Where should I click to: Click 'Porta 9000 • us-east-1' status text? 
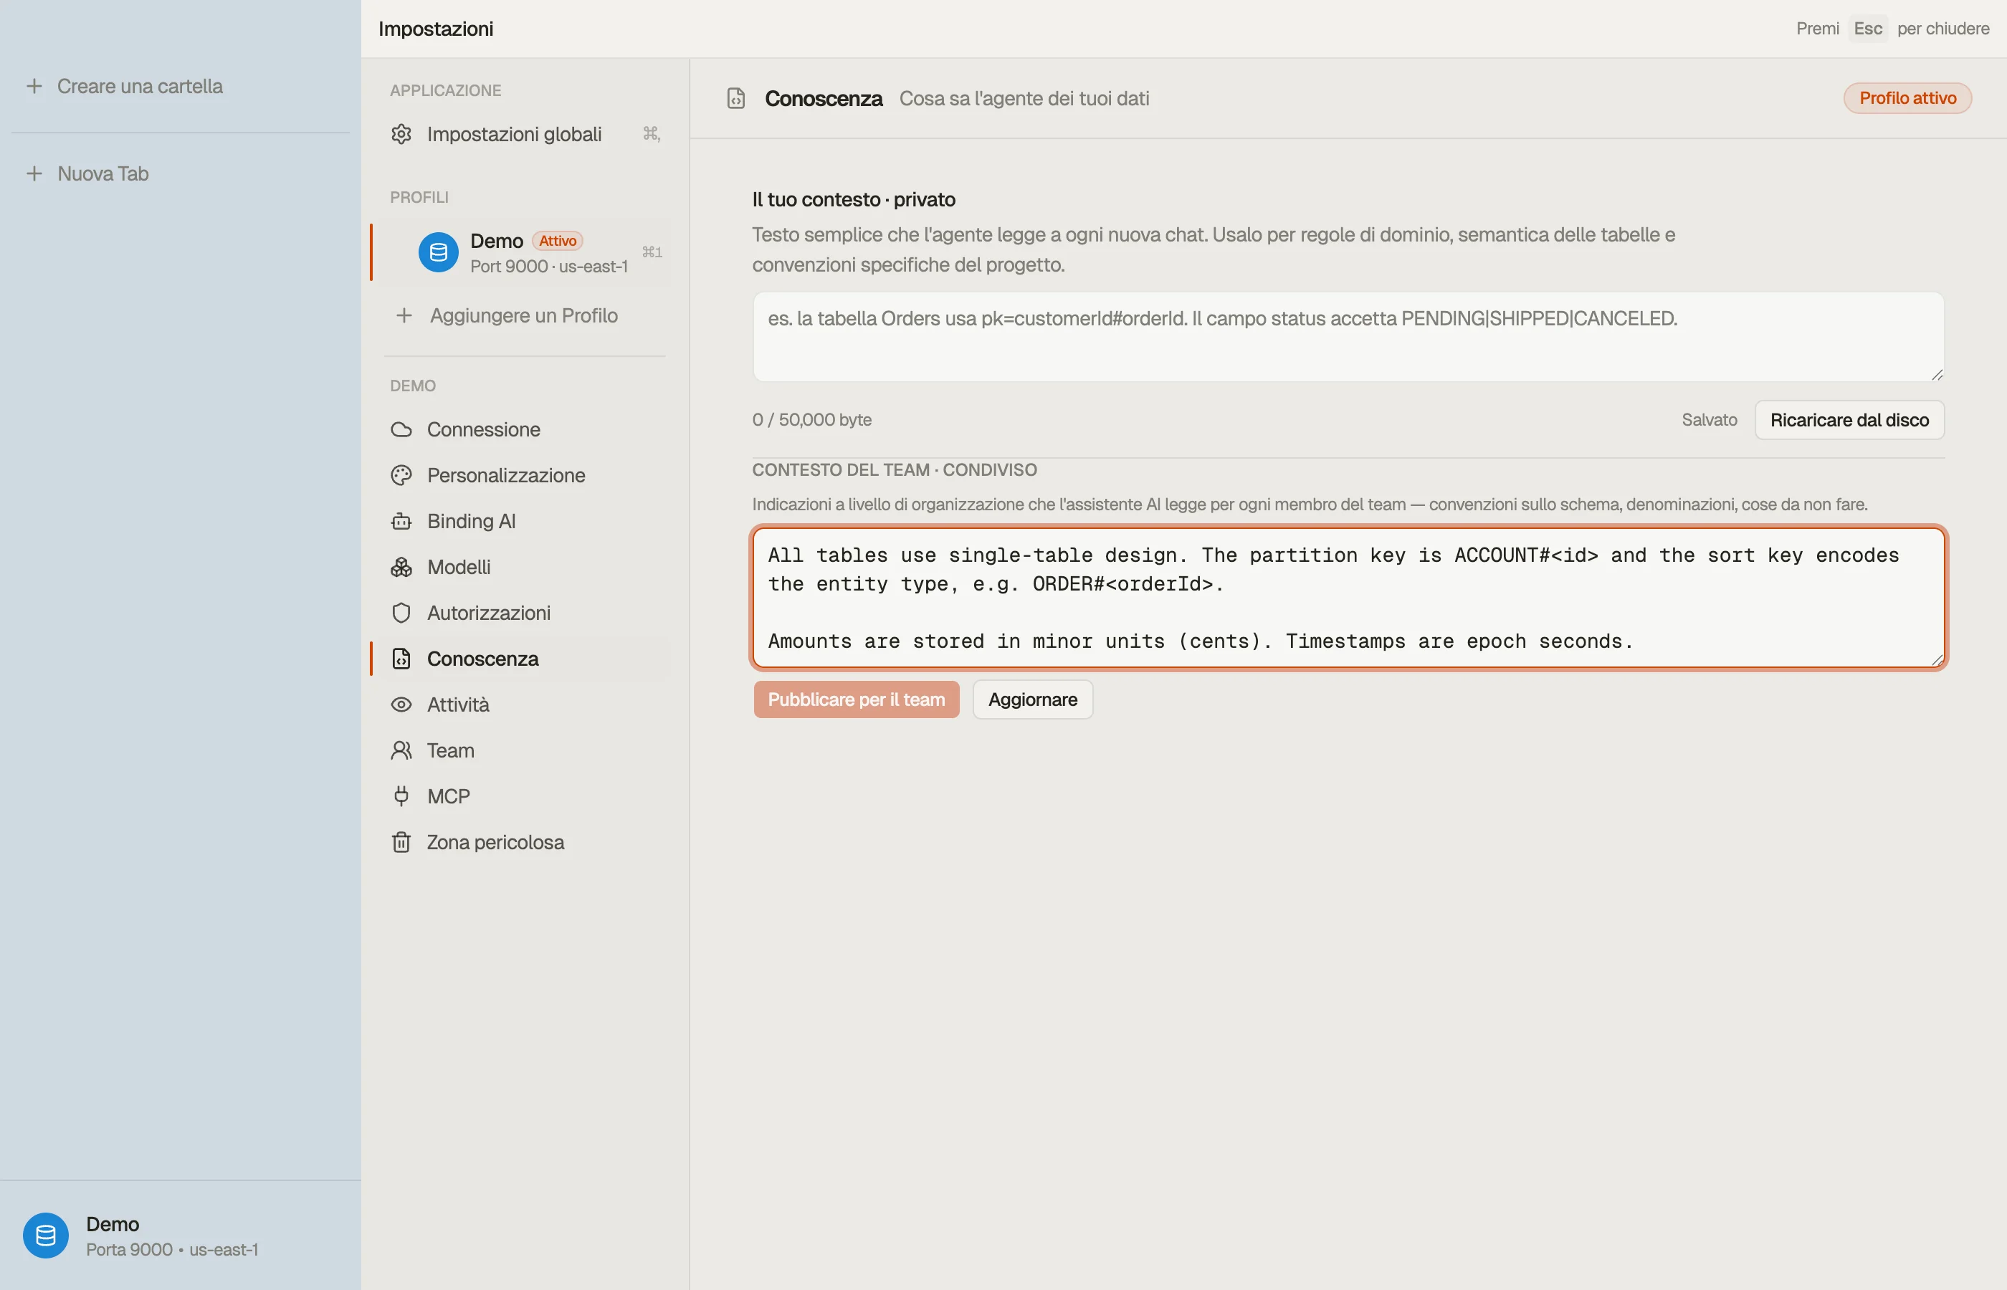[x=172, y=1250]
